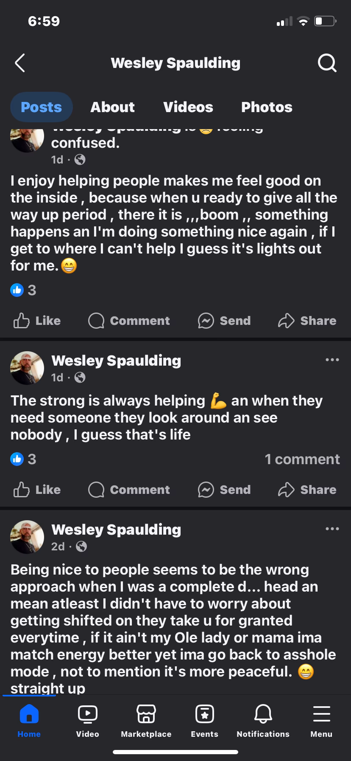Tap the back arrow icon

(20, 63)
